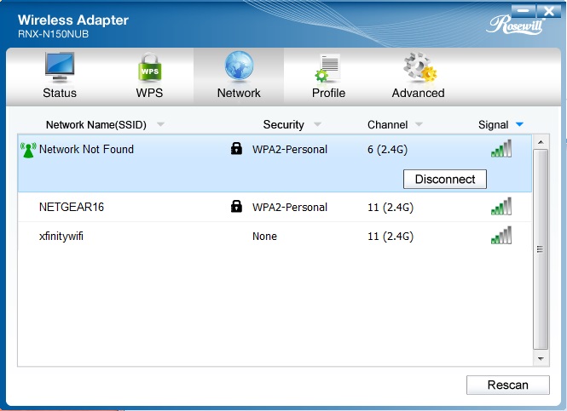The image size is (567, 411).
Task: Close the Wireless Adapter window
Action: [549, 11]
